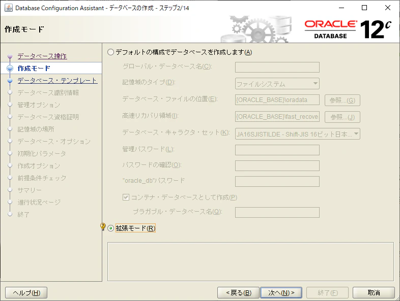This screenshot has height=301, width=400.
Task: Click the 記憶域の場所 step text
Action: [x=36, y=129]
